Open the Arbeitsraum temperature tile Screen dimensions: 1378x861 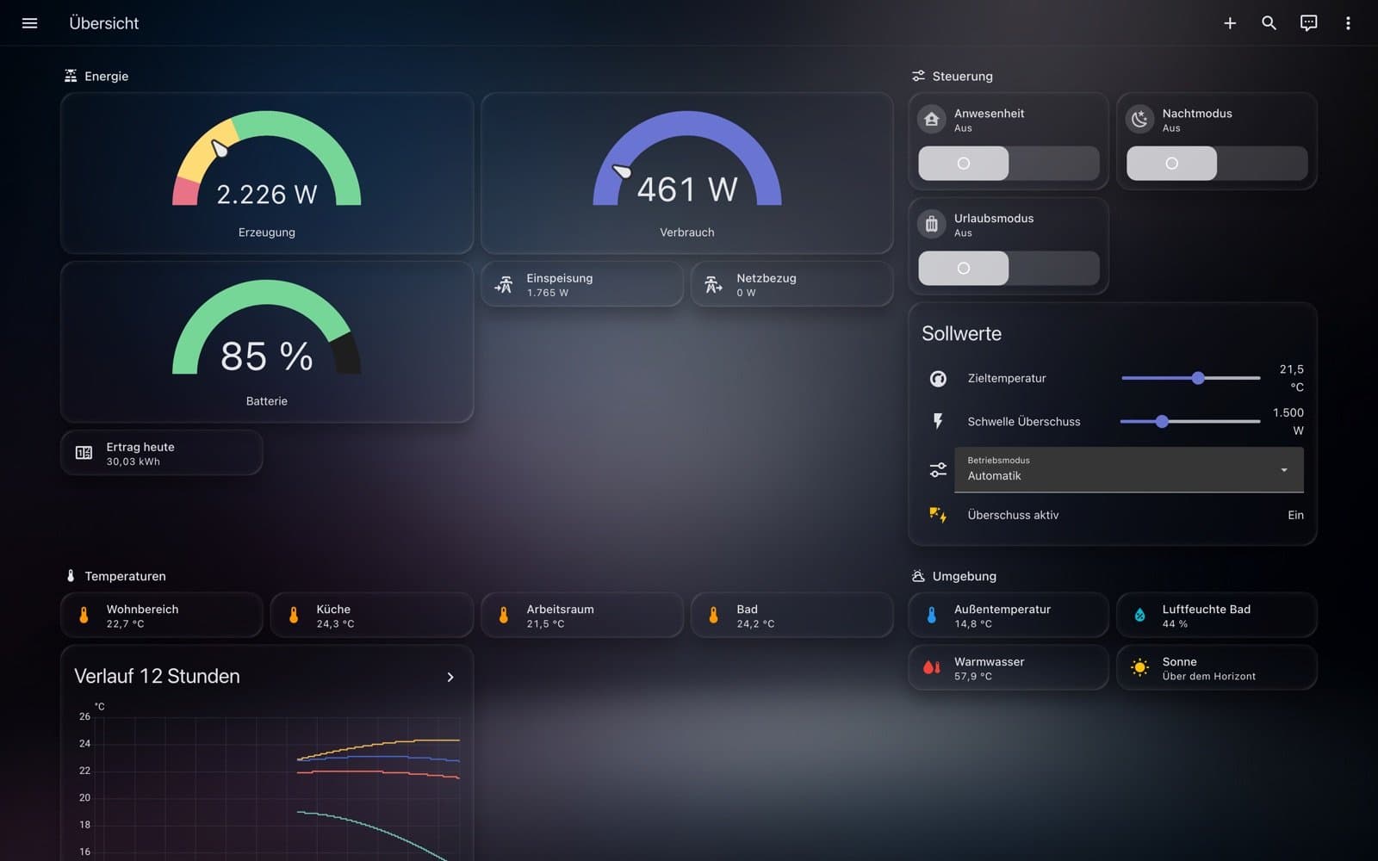point(582,616)
